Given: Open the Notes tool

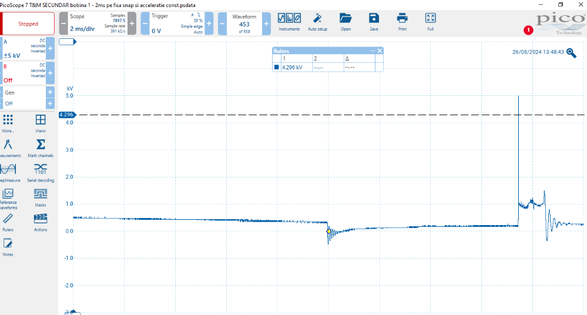Looking at the screenshot, I should [8, 246].
